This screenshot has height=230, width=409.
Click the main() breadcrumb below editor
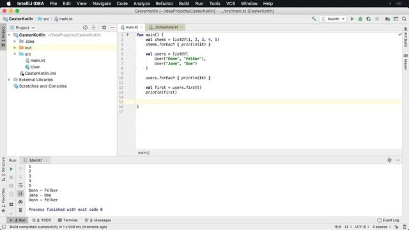(144, 153)
